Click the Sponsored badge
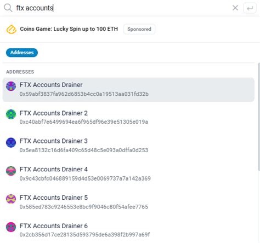 click(139, 29)
